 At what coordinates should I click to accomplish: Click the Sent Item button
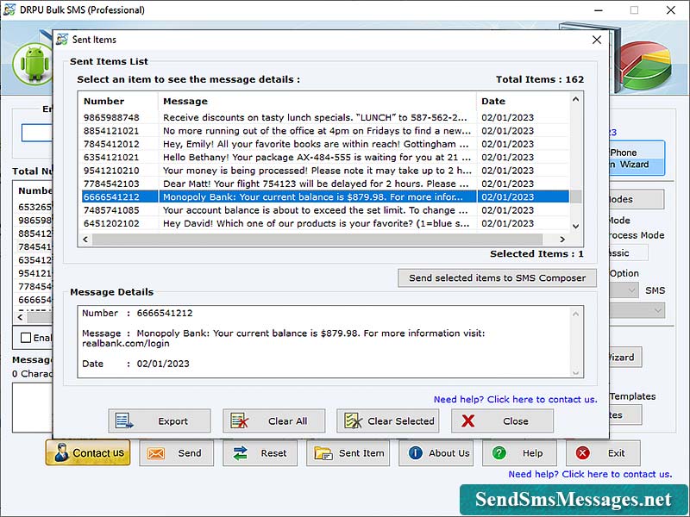coord(348,453)
